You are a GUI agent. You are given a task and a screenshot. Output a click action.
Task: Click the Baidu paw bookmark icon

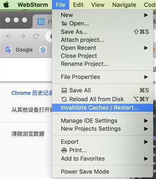[43, 50]
